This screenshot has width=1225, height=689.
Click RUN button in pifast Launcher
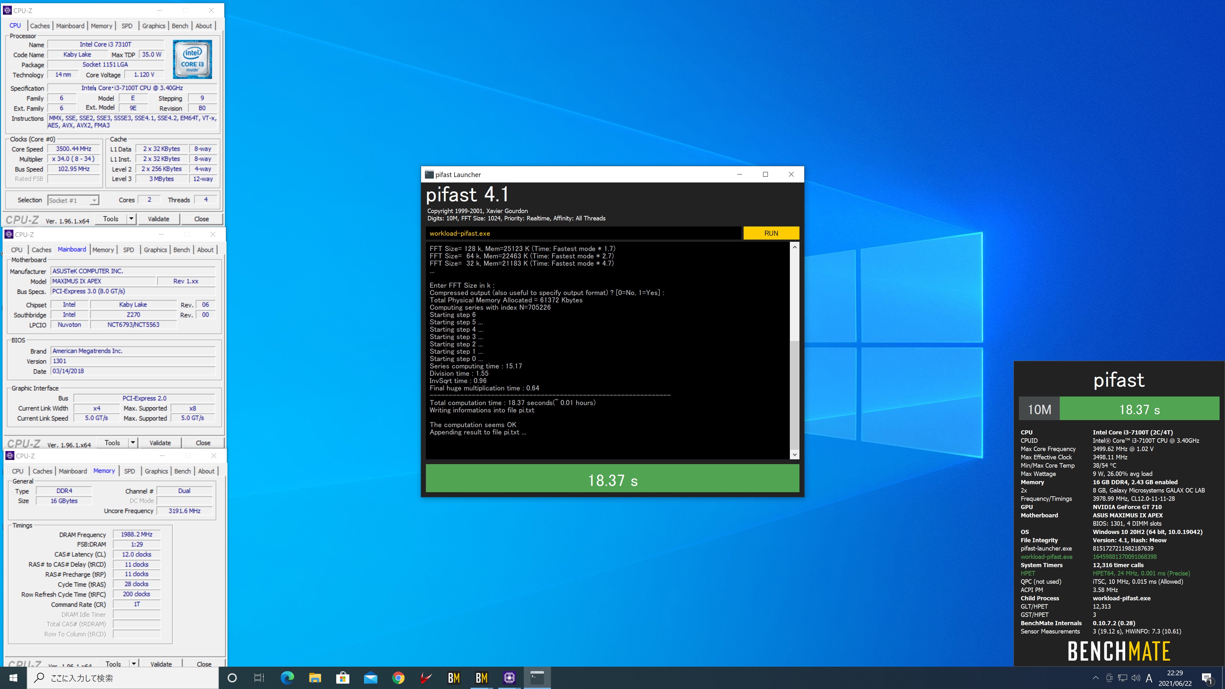pos(771,233)
